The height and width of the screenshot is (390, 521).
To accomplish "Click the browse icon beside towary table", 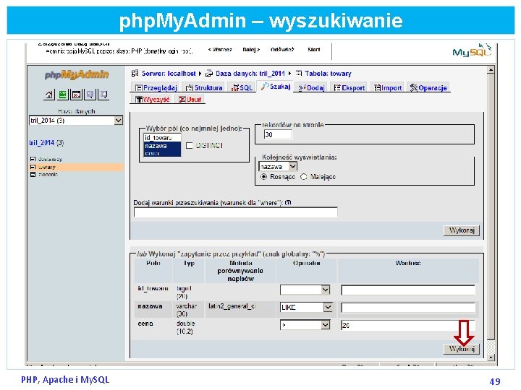I will tap(33, 167).
